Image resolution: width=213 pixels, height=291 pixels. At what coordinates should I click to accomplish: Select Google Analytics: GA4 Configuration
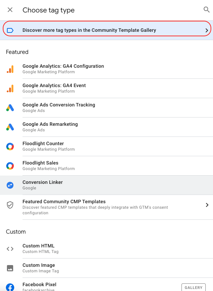(106, 69)
